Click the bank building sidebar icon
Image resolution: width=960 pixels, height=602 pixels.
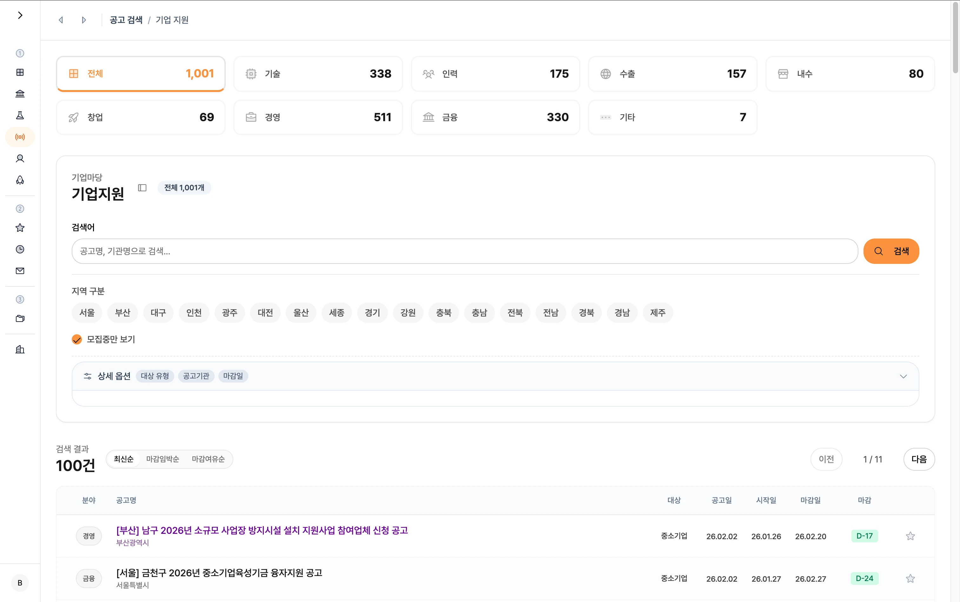[20, 94]
